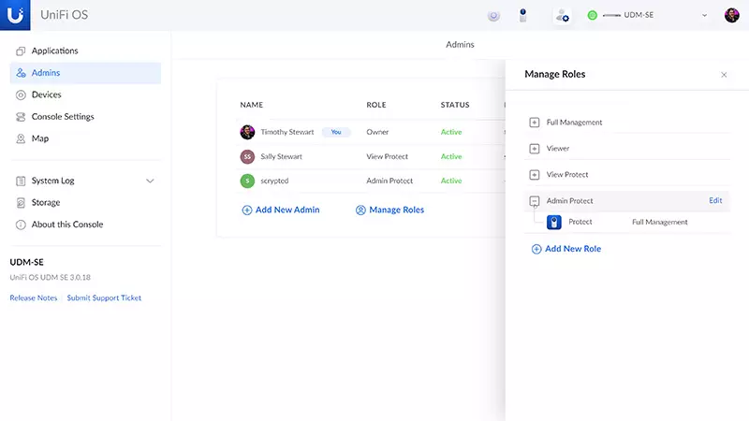749x421 pixels.
Task: Expand the Full Management role
Action: coord(534,123)
